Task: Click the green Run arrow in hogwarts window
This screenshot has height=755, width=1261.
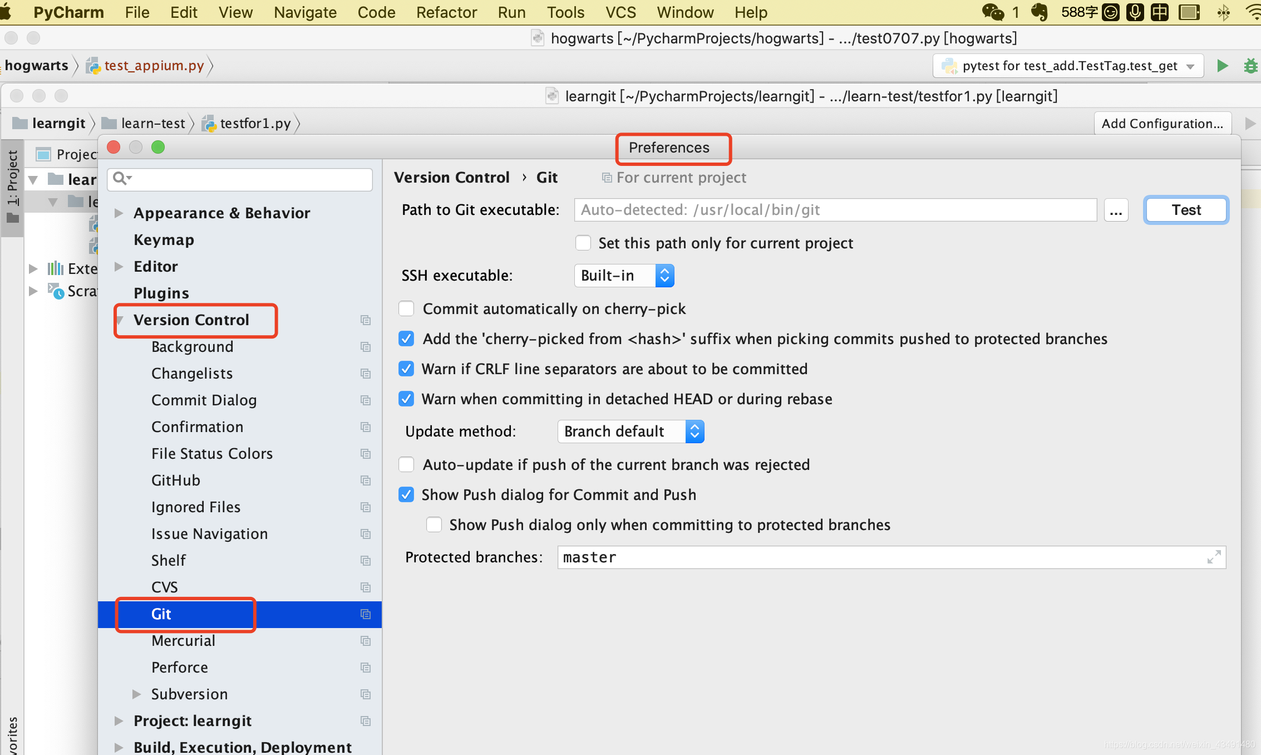Action: pos(1223,66)
